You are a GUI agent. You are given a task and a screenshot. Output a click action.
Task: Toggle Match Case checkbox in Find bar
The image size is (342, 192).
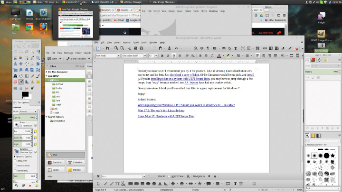pos(169,176)
